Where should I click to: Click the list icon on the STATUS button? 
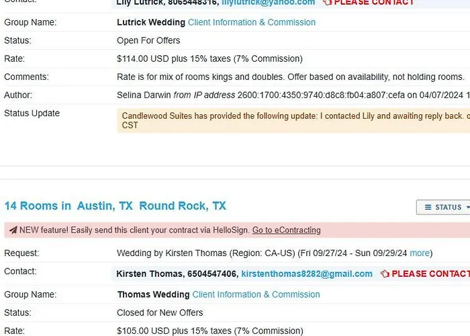pyautogui.click(x=428, y=207)
